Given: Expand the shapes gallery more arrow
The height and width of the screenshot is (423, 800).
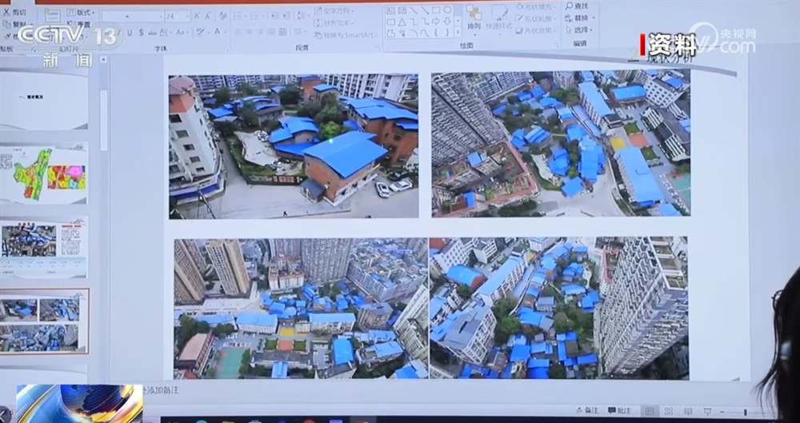Looking at the screenshot, I should coord(456,33).
